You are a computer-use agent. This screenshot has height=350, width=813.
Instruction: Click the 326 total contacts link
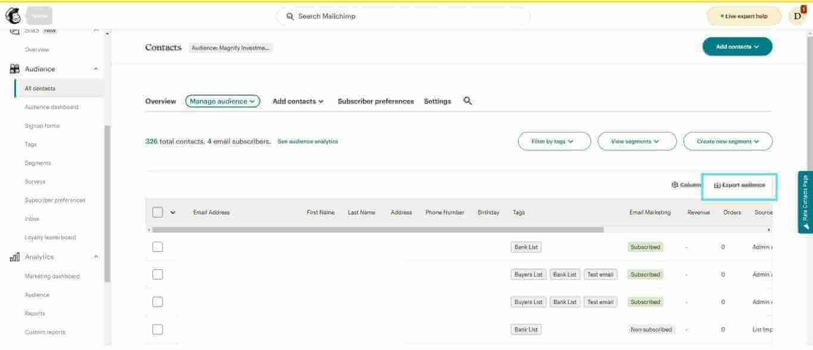pos(151,141)
